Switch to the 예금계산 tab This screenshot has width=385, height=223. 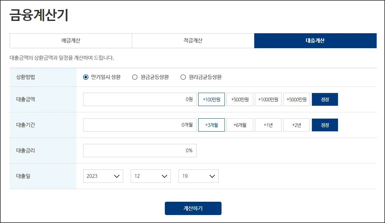70,40
